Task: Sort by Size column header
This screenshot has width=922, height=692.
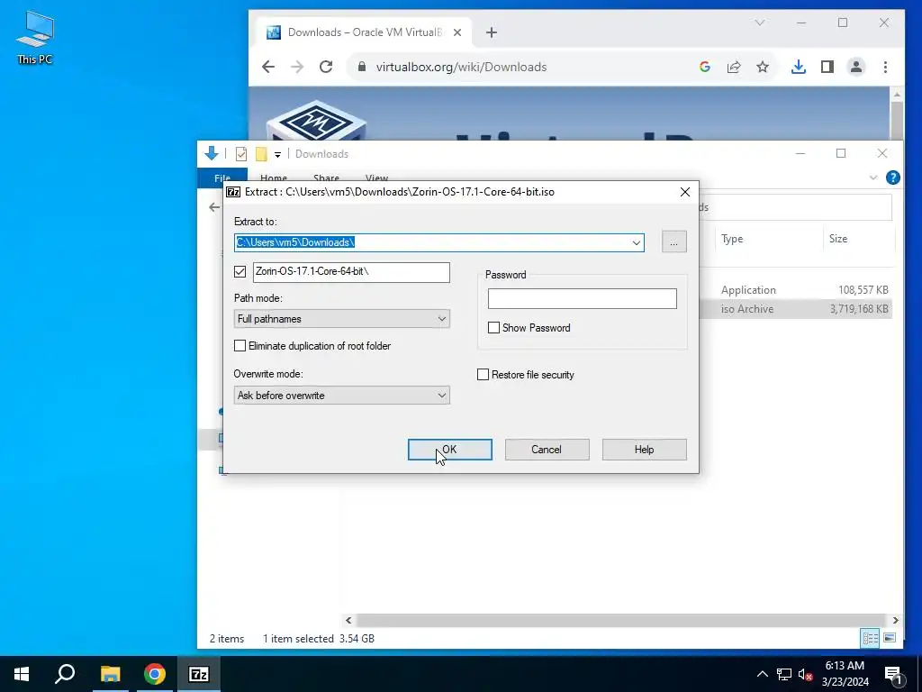Action: click(838, 239)
